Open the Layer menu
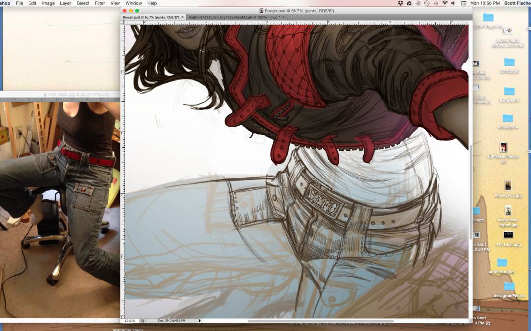The height and width of the screenshot is (331, 531). (x=65, y=3)
